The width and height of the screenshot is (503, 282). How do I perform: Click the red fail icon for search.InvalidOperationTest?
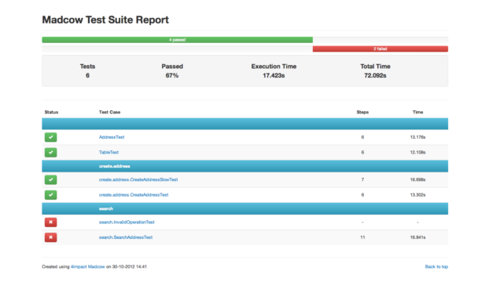(x=50, y=222)
